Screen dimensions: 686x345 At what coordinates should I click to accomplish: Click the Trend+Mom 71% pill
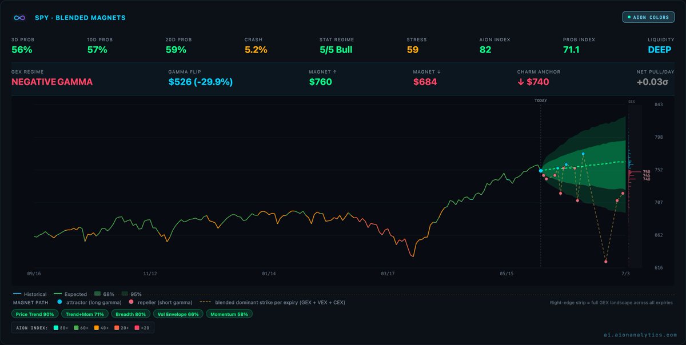click(x=85, y=314)
